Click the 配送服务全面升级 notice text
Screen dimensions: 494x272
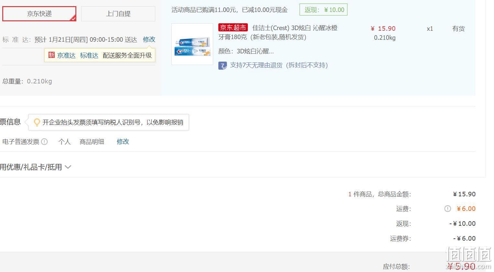[127, 55]
